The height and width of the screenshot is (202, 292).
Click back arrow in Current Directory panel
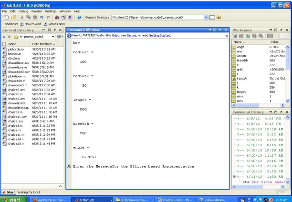(4, 37)
